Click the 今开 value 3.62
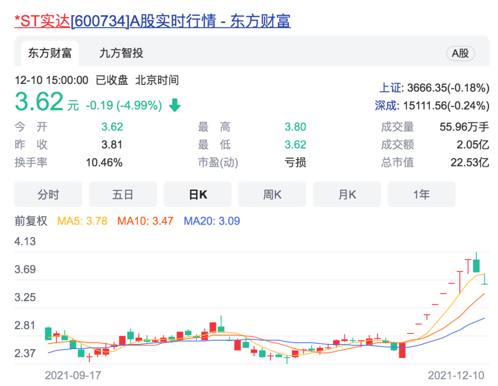498x386 pixels. (112, 127)
